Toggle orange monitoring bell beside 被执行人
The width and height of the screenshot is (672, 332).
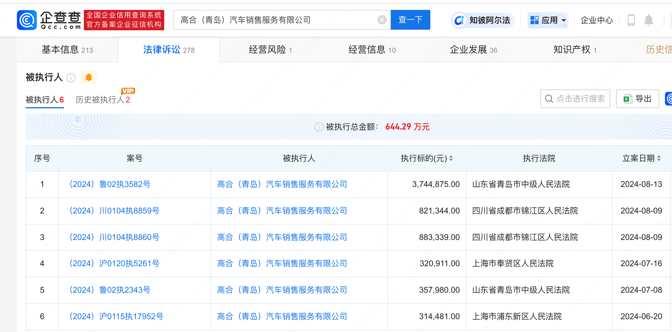(89, 77)
